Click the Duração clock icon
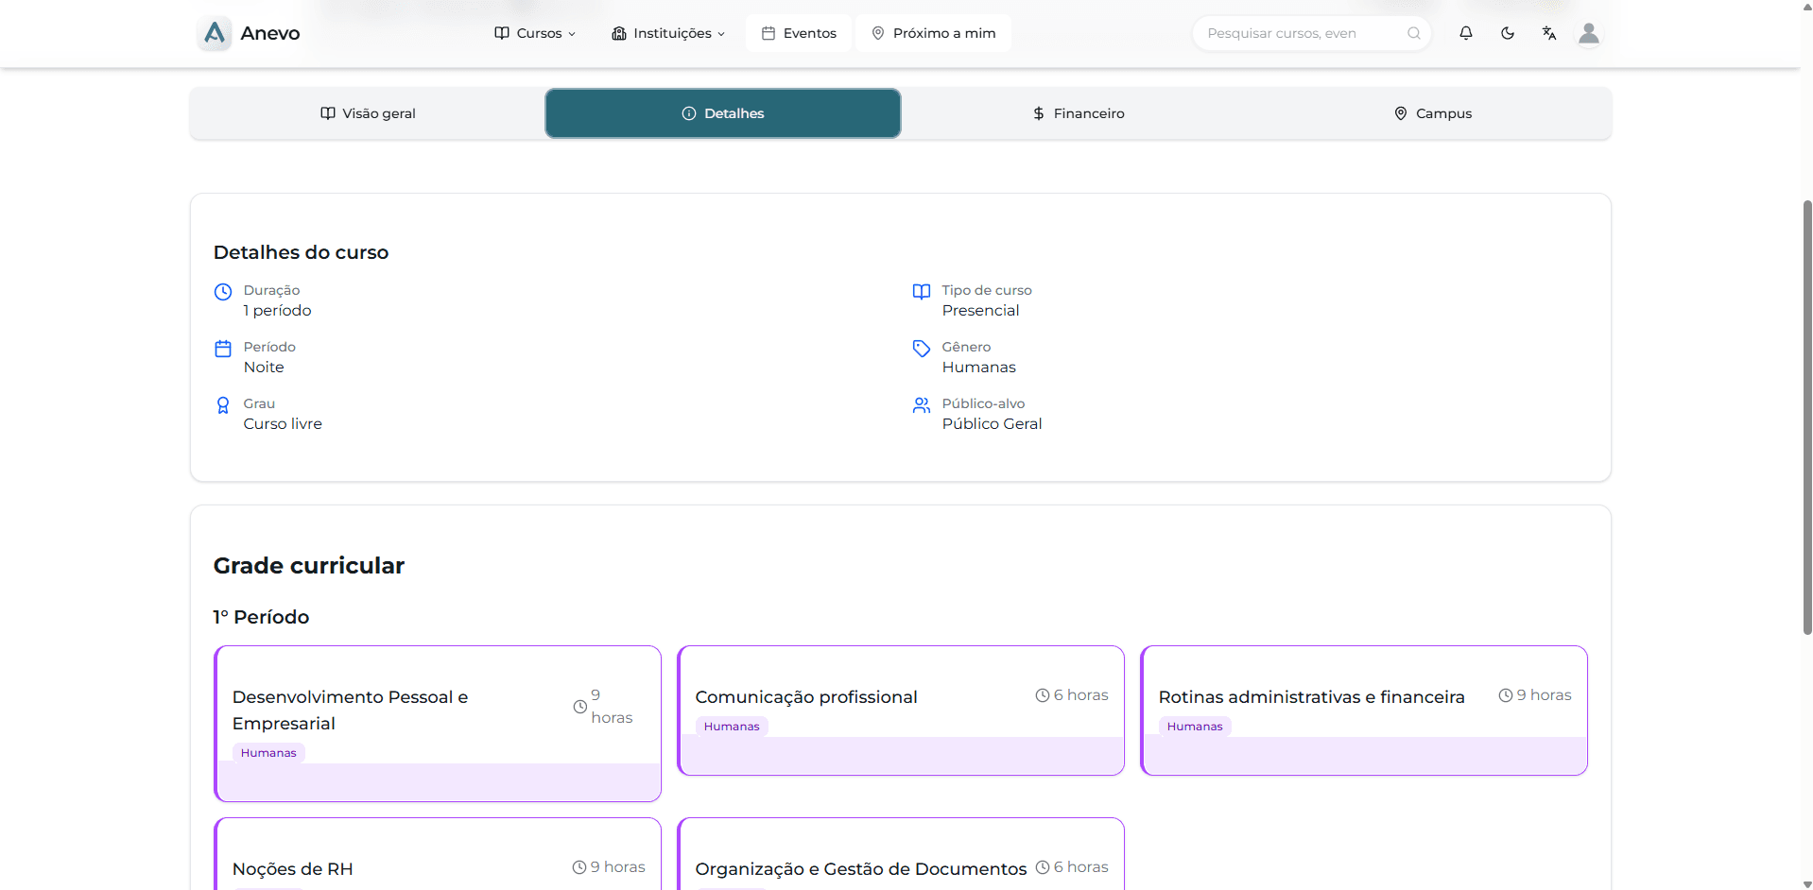The width and height of the screenshot is (1813, 890). 223,292
